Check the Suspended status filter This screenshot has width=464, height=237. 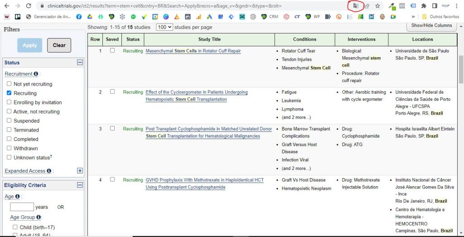(9, 121)
